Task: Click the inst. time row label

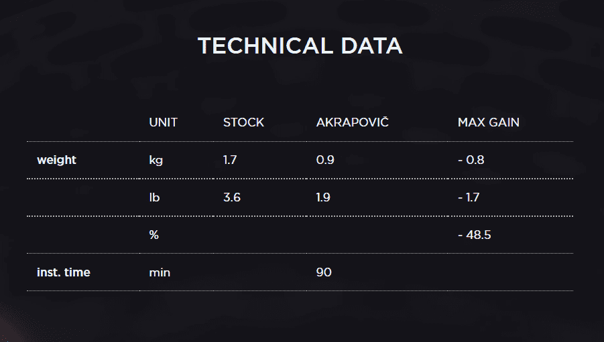Action: coord(63,272)
